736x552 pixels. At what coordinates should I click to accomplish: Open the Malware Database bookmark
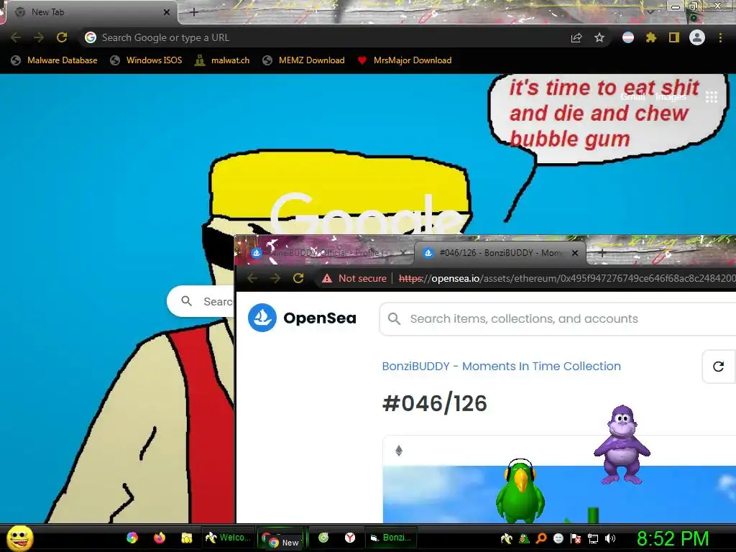55,60
